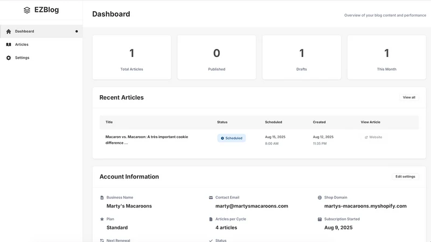
Task: Click the globe icon beside Shop Domain
Action: point(319,197)
